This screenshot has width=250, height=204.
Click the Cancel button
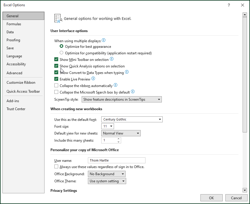pyautogui.click(x=236, y=198)
